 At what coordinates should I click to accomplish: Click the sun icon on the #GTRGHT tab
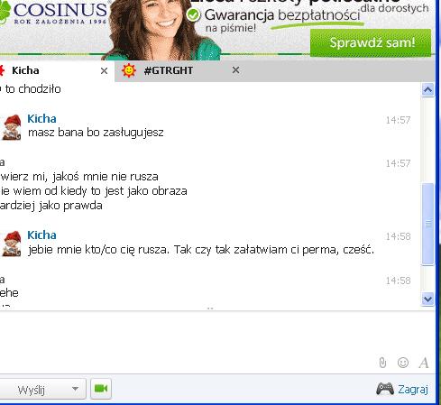point(129,70)
